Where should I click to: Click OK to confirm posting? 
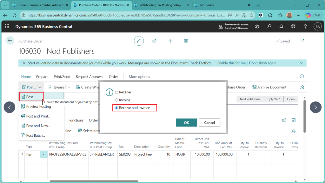point(186,123)
